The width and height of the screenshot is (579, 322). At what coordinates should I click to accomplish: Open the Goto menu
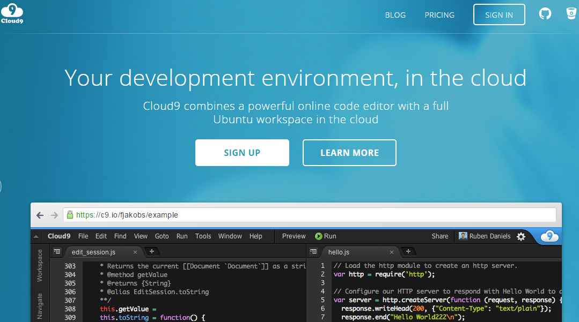coord(162,236)
